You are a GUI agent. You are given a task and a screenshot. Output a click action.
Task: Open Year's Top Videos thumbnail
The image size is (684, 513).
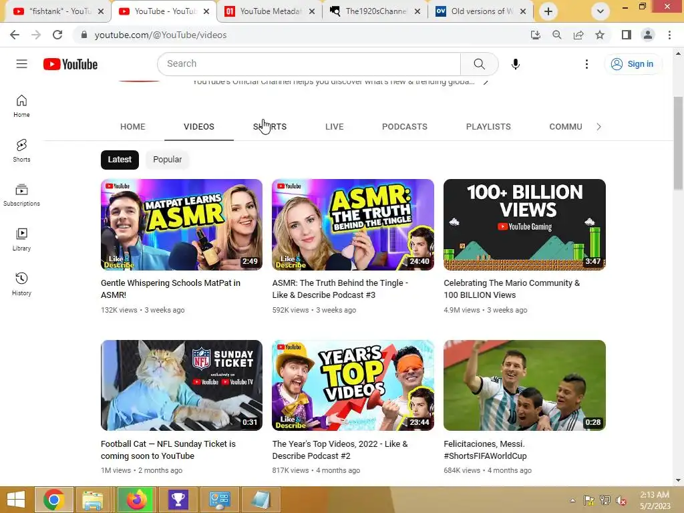(x=353, y=385)
